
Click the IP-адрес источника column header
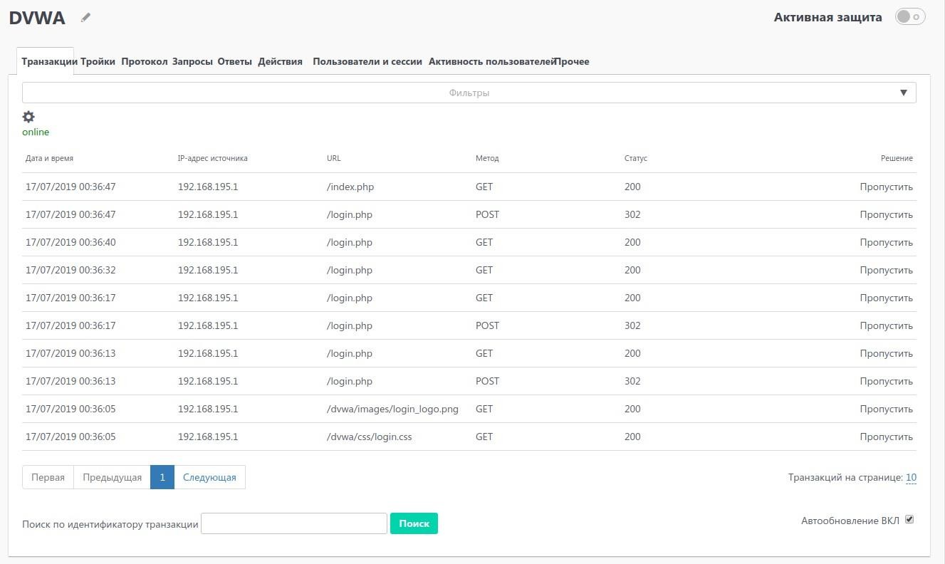tap(213, 158)
